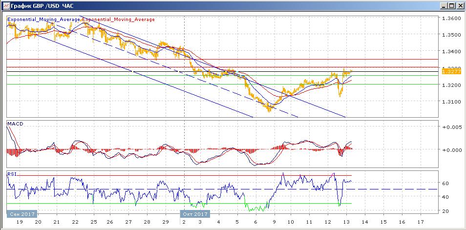Image resolution: width=466 pixels, height=230 pixels.
Task: Minimize the GBP/USD chart window
Action: (443, 5)
